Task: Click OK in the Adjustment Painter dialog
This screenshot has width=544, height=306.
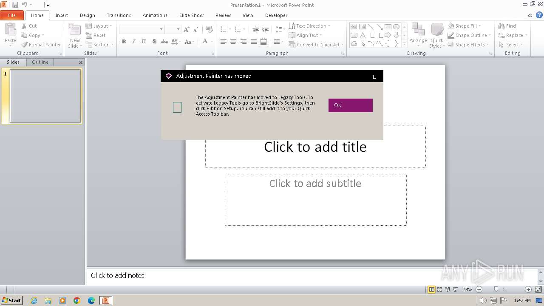Action: coord(350,105)
